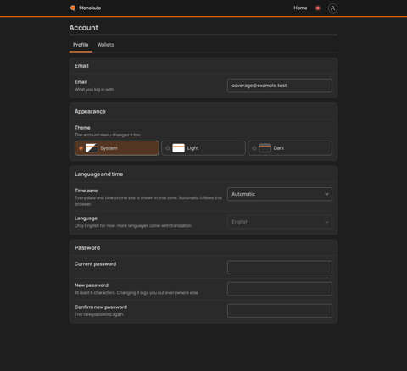Click the System theme preview icon
407x371 pixels.
click(92, 148)
